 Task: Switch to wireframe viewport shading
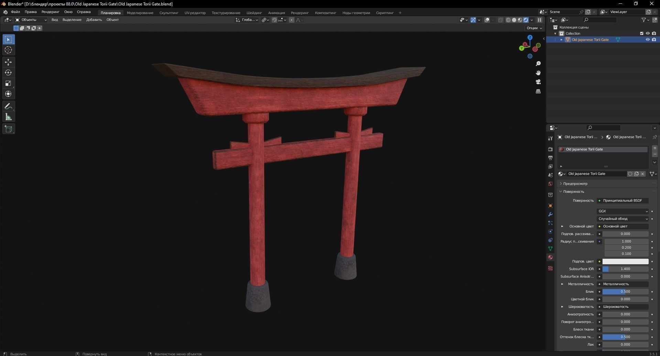[508, 20]
